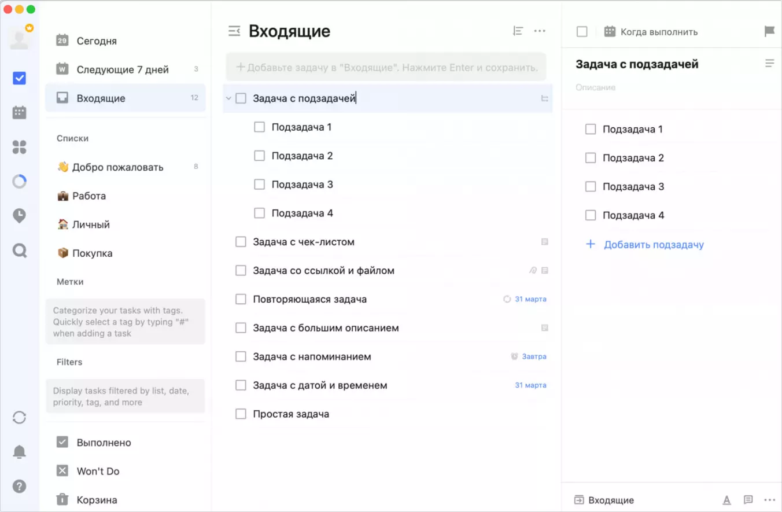
Task: Click the Списки section header
Action: pyautogui.click(x=72, y=138)
